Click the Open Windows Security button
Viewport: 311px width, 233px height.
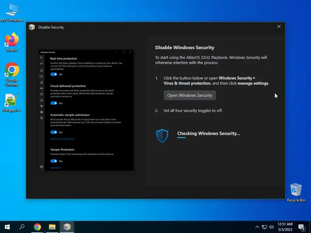(190, 95)
